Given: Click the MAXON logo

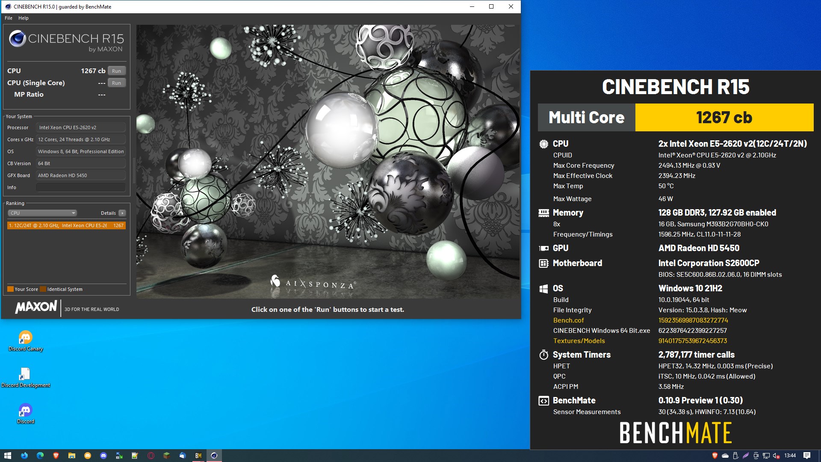Looking at the screenshot, I should (36, 307).
